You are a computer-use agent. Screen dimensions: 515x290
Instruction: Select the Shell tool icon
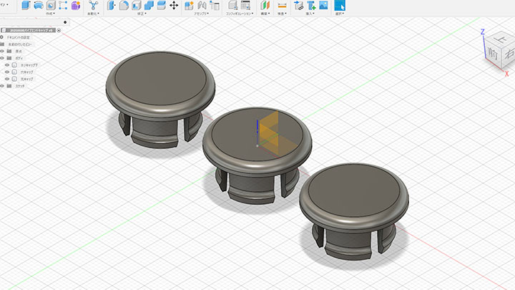(x=137, y=5)
